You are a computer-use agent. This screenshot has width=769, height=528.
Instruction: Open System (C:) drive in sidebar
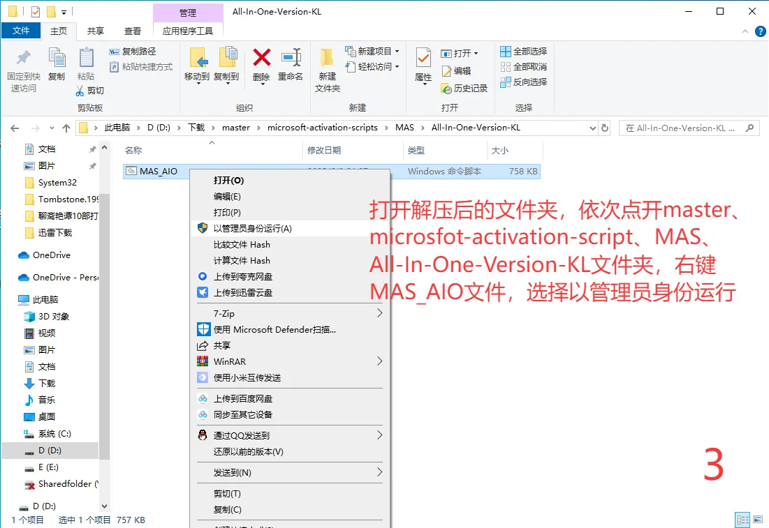click(x=54, y=433)
